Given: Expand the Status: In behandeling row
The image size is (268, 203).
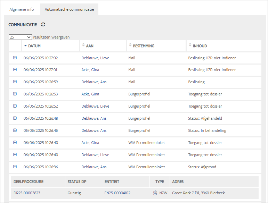Looking at the screenshot, I should tap(15, 130).
